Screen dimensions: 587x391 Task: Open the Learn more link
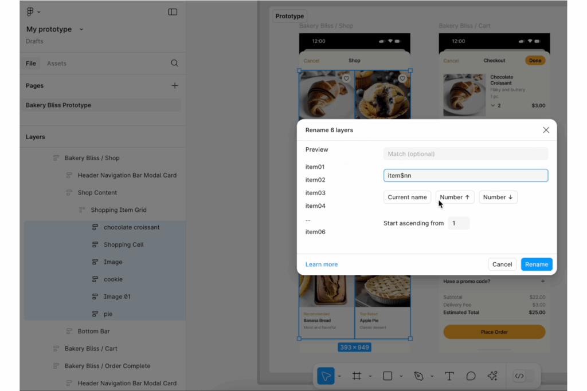pos(322,264)
